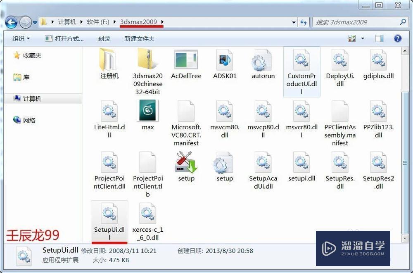
Task: Select gdiplus.dll file
Action: (x=378, y=64)
